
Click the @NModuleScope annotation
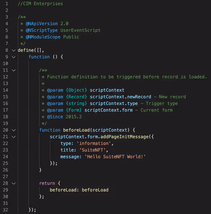[43, 37]
